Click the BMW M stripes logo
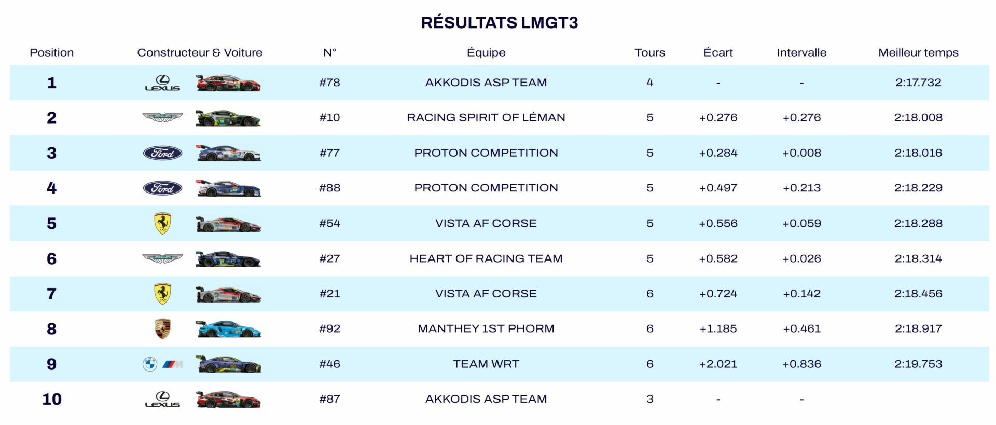 (172, 364)
